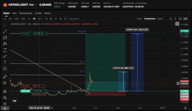Select the TradingView chart view
Screen dimensions: 192x111
click(x=150, y=18)
